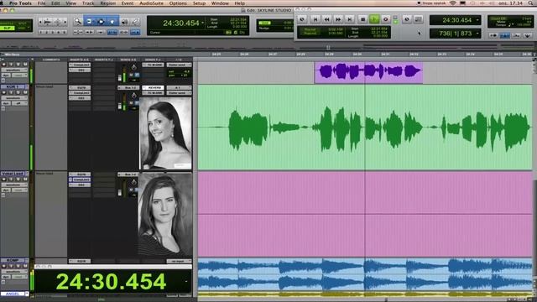Select the Grabber hand tool
Screen dimensions: 537x302
click(x=112, y=21)
